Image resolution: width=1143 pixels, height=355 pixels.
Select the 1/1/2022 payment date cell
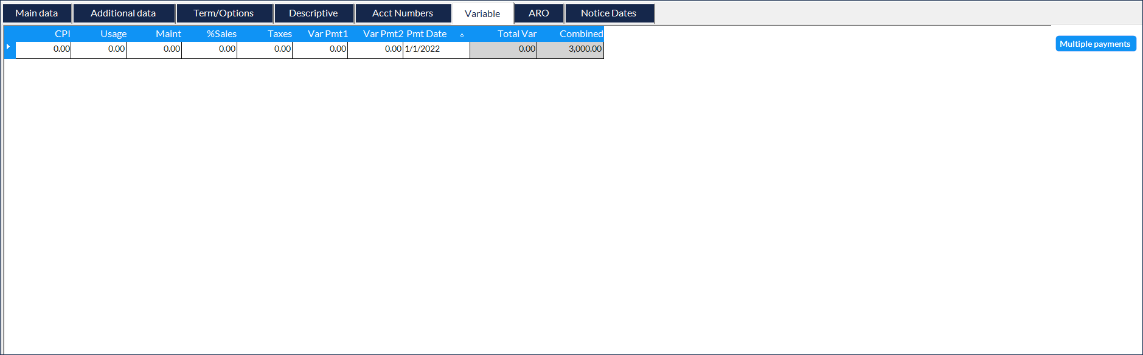click(x=437, y=49)
